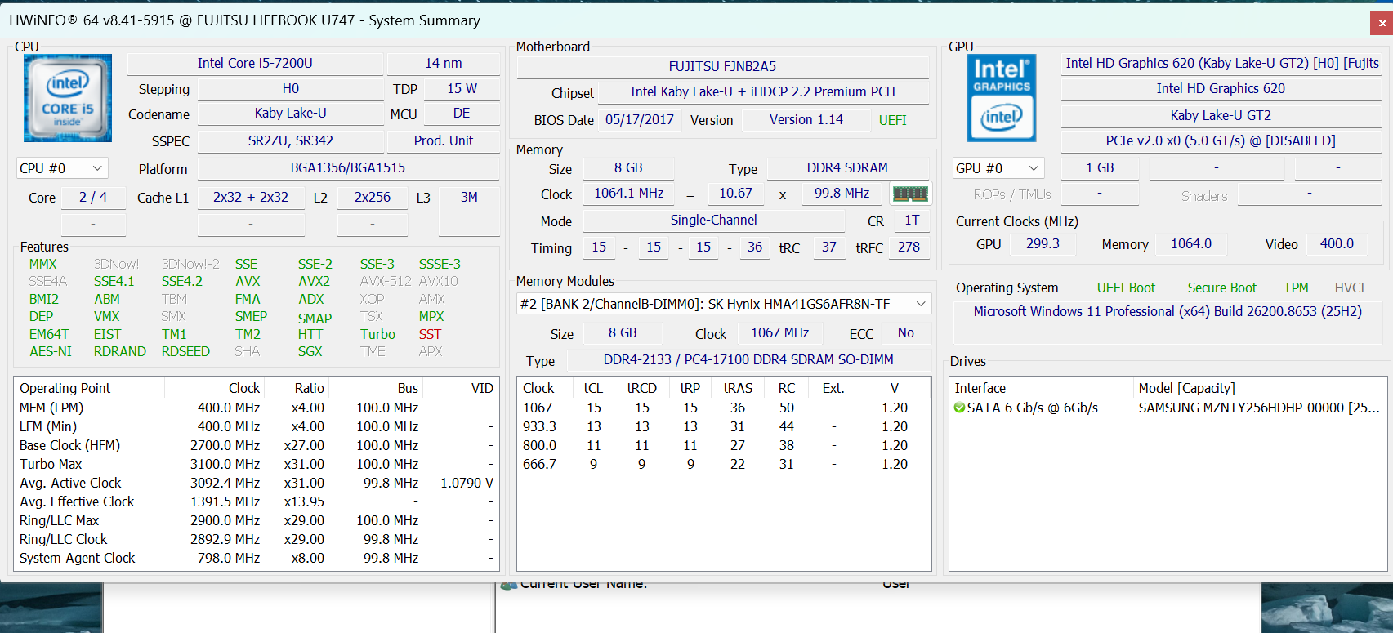This screenshot has height=633, width=1393.
Task: Click the Prod. Unit field
Action: tap(444, 140)
